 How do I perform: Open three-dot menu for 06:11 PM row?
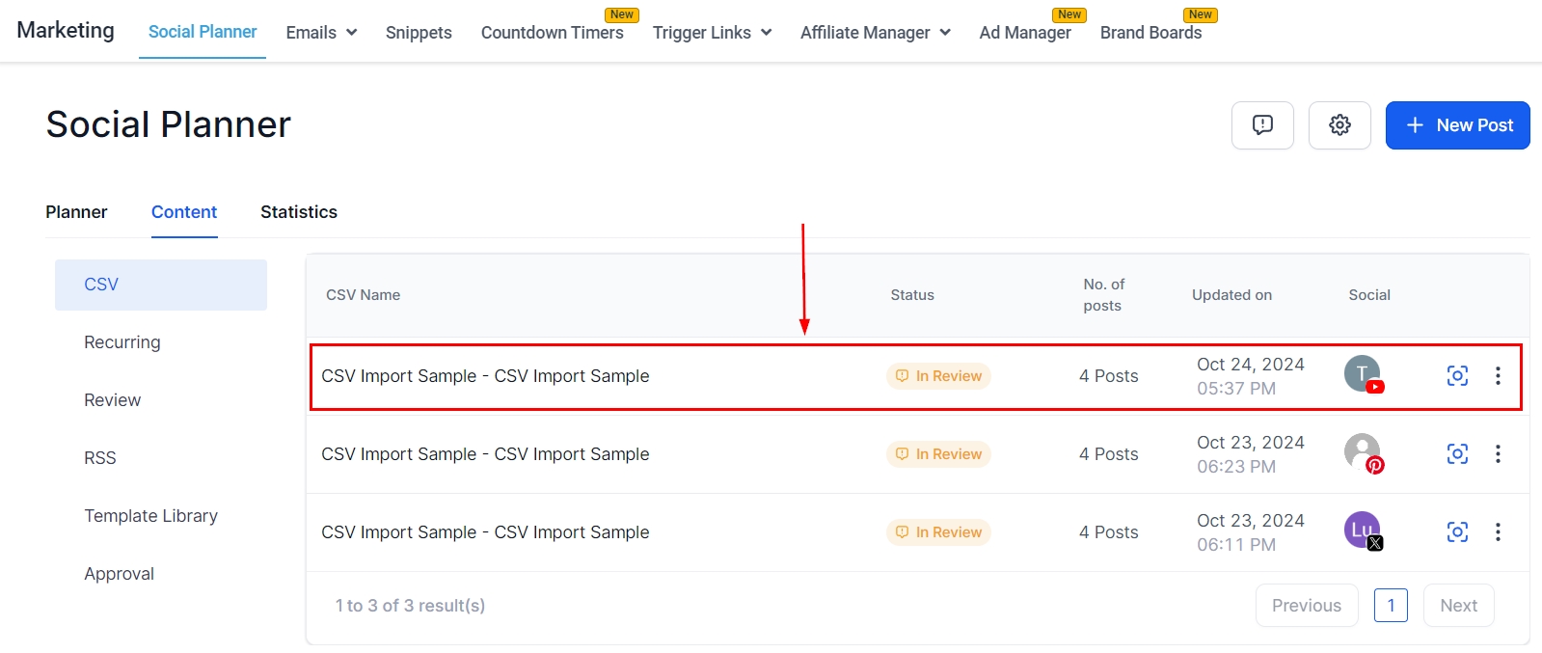click(1498, 532)
